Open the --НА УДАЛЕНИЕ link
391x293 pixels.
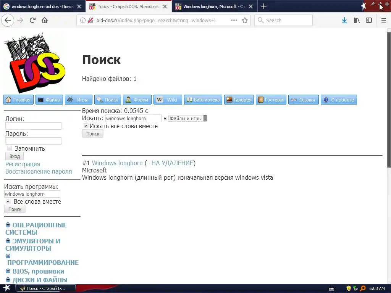click(170, 163)
